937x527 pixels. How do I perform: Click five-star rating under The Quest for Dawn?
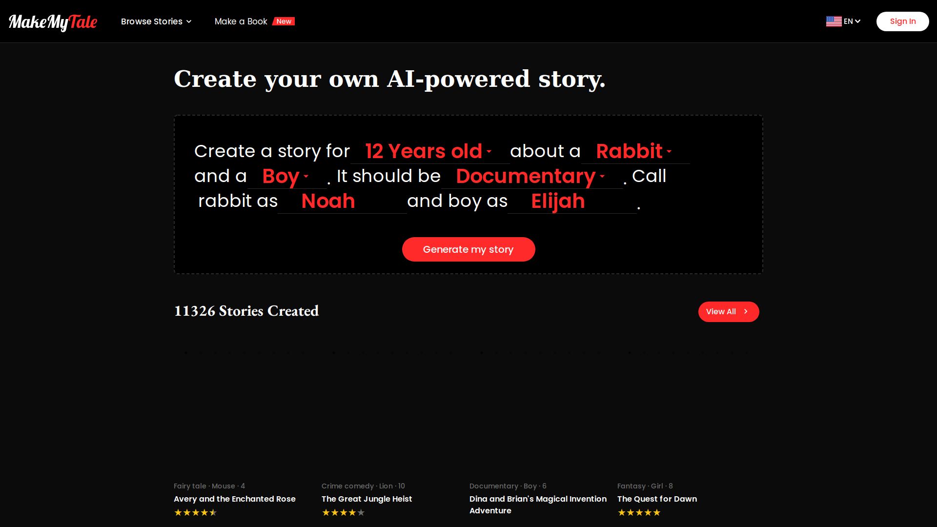tap(639, 512)
